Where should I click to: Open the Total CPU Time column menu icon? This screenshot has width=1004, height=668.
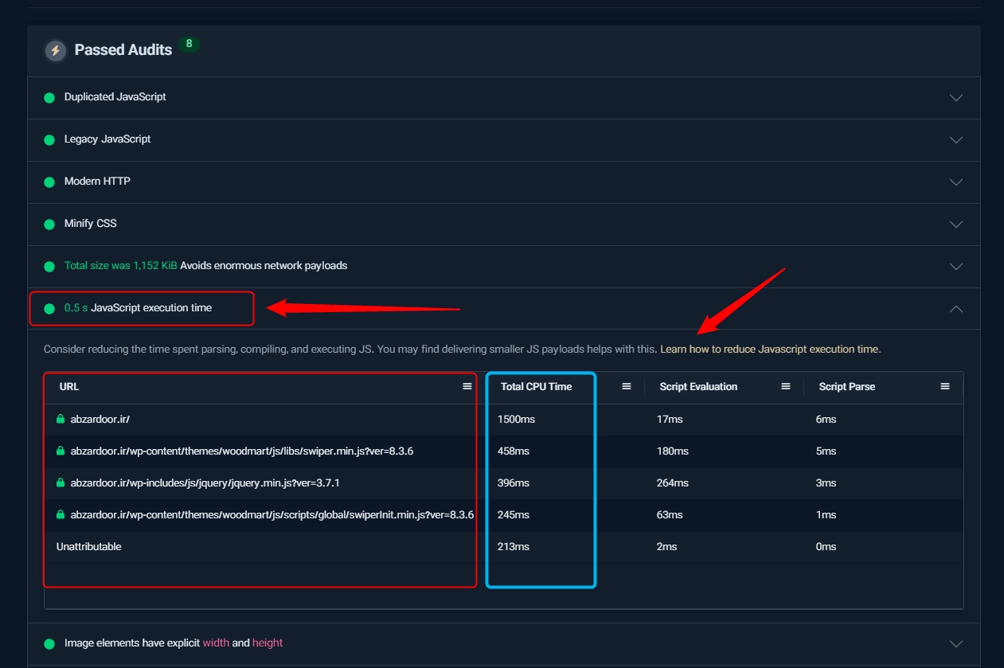pyautogui.click(x=627, y=386)
